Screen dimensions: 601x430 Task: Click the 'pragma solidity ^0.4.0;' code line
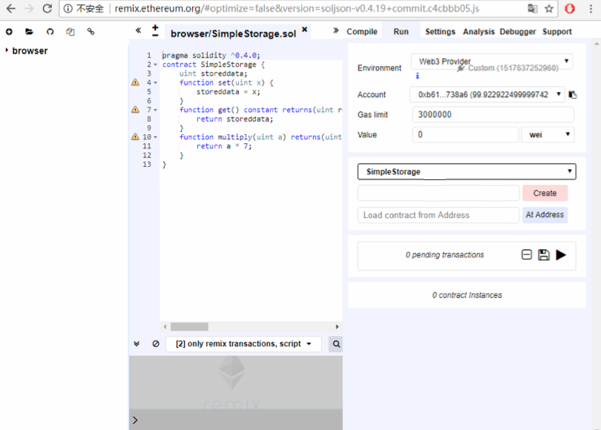tap(211, 55)
